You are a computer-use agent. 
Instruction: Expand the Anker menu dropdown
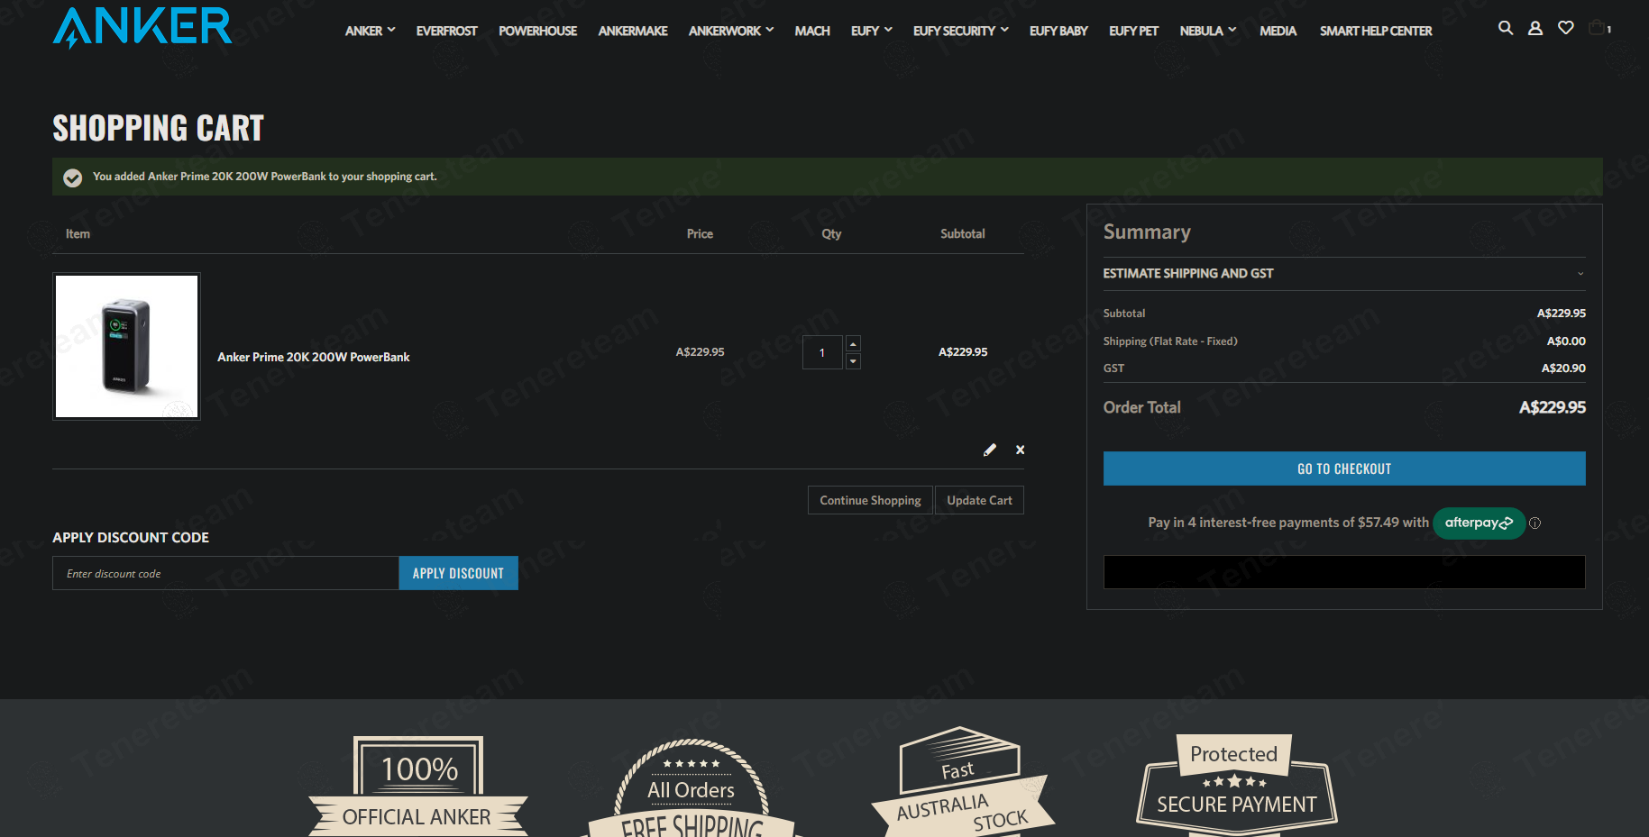(x=370, y=31)
